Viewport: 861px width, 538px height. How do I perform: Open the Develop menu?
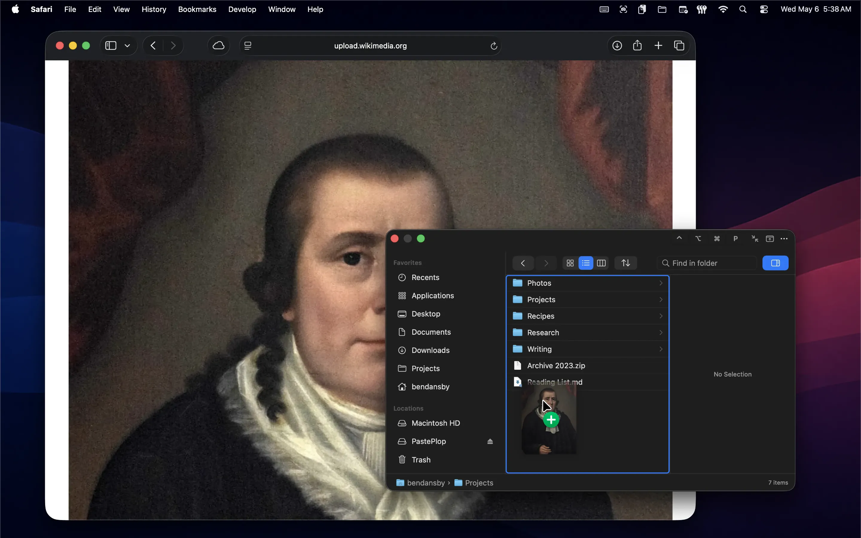[x=242, y=9]
